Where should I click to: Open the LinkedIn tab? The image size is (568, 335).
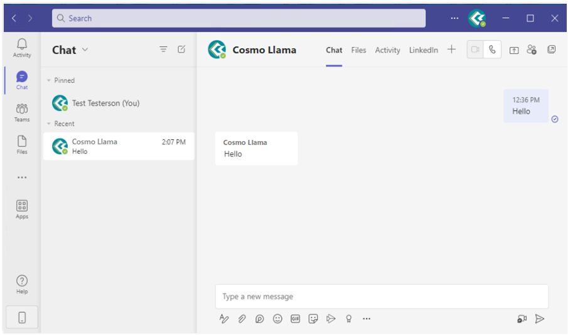pos(424,50)
